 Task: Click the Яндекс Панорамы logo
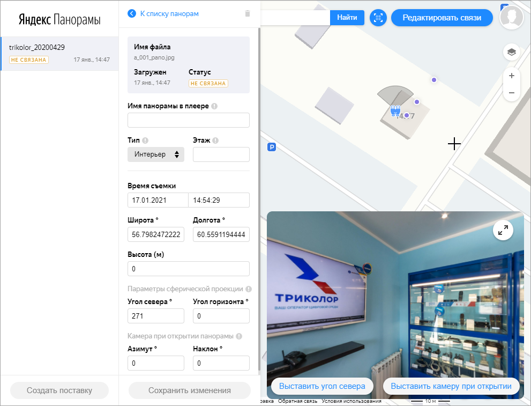(x=59, y=20)
